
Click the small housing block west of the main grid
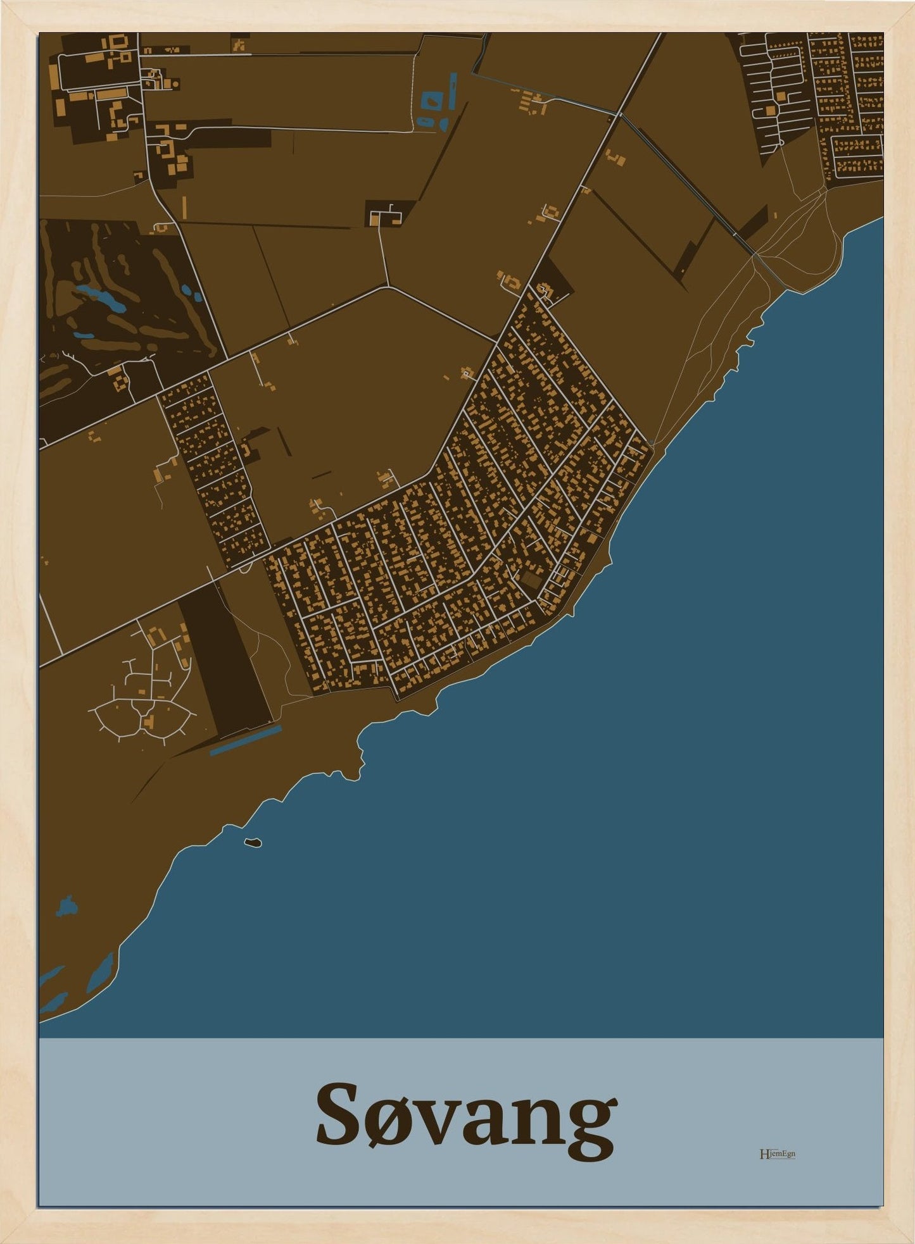pyautogui.click(x=213, y=471)
